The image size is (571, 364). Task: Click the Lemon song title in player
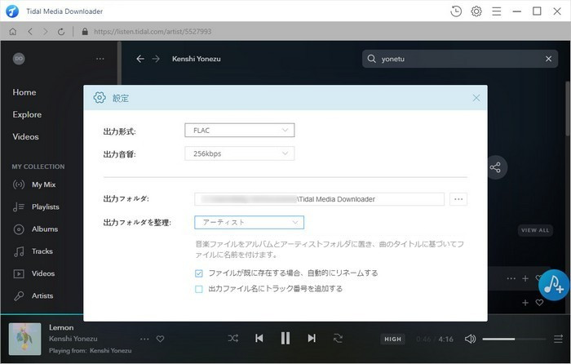[x=61, y=327]
